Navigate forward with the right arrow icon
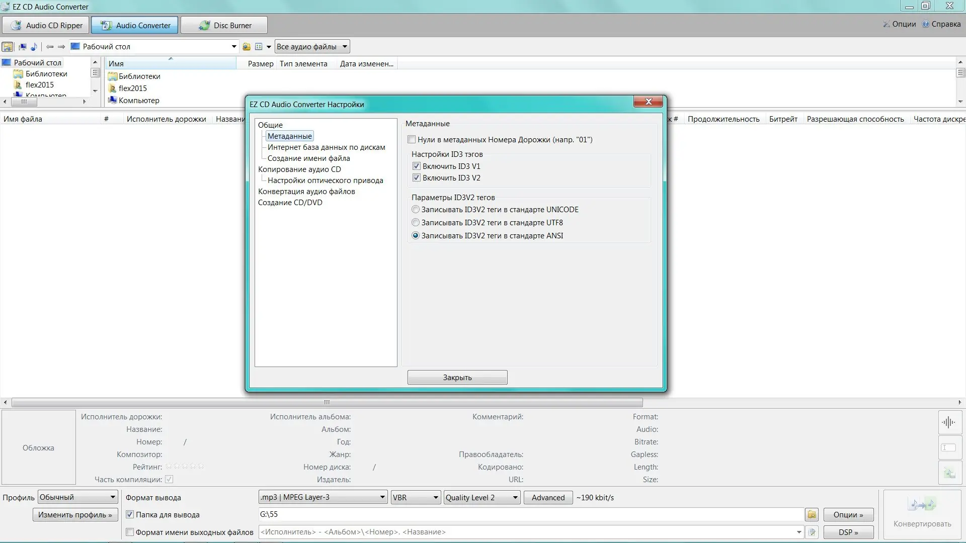Image resolution: width=966 pixels, height=543 pixels. coord(61,47)
